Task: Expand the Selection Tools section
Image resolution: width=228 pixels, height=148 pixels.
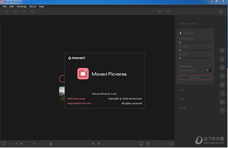Action: 195,24
